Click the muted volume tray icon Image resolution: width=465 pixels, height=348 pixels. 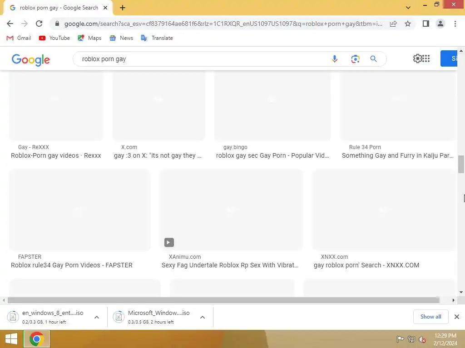422,339
